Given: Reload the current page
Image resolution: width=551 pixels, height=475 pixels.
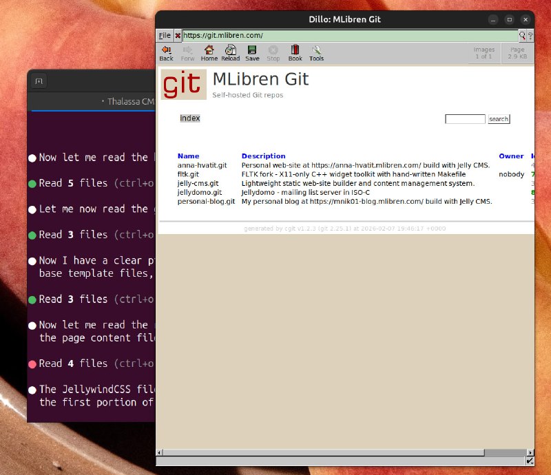Looking at the screenshot, I should tap(231, 52).
